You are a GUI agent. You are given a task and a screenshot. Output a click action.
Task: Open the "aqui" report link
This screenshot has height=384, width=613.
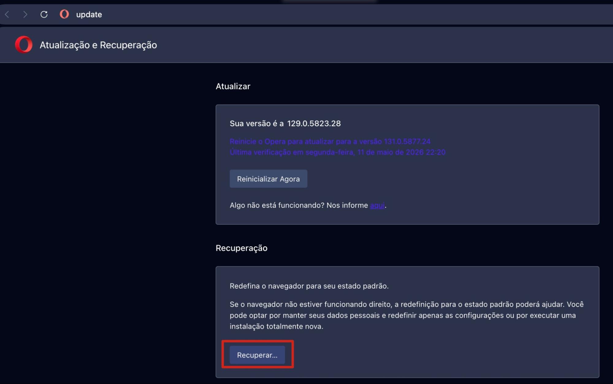(x=377, y=205)
